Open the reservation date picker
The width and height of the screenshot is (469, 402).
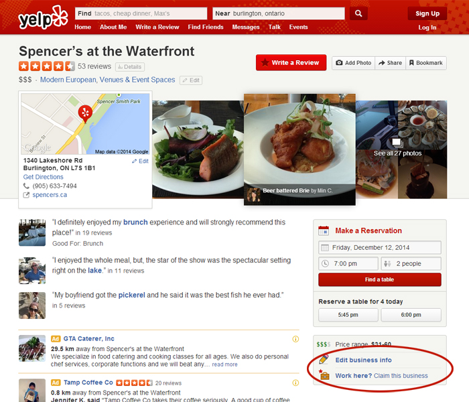380,248
